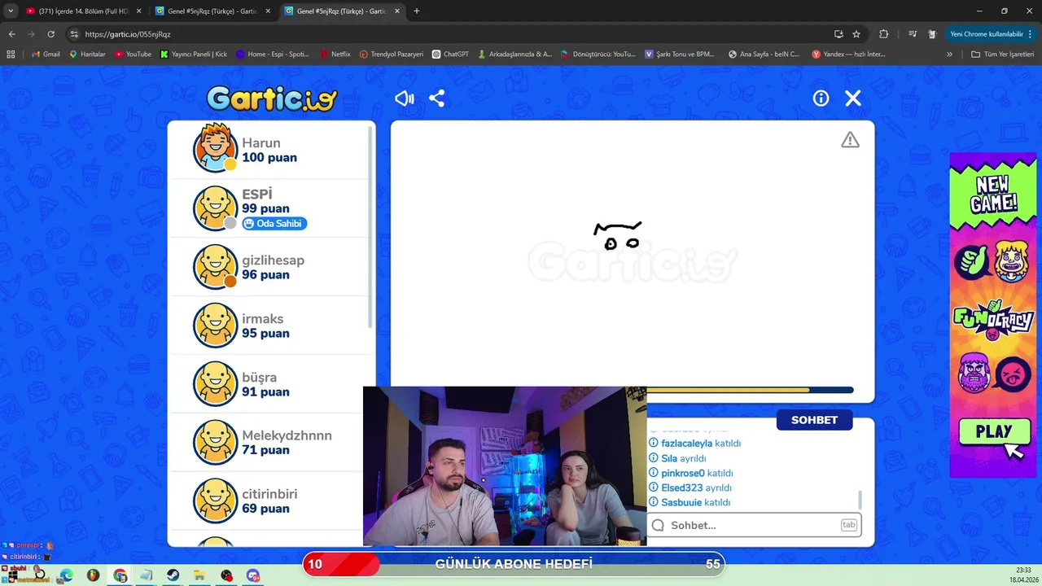Focus the Sohbet chat input field

(755, 525)
